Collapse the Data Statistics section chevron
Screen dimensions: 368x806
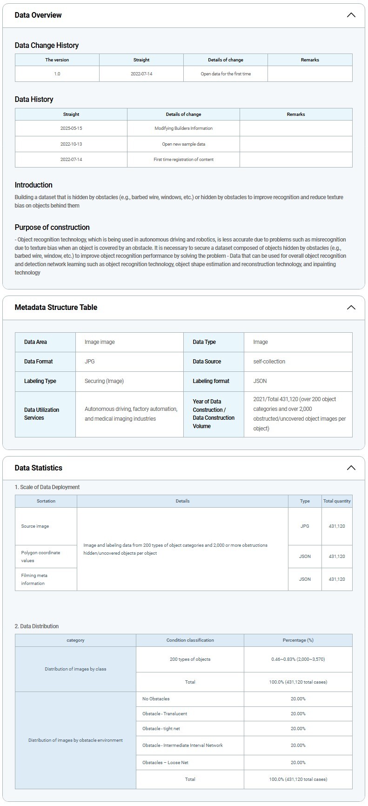[x=351, y=468]
